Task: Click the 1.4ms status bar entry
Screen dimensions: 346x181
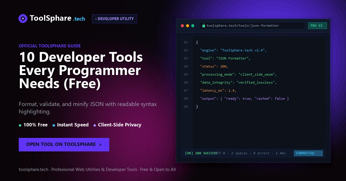Action: click(x=281, y=153)
